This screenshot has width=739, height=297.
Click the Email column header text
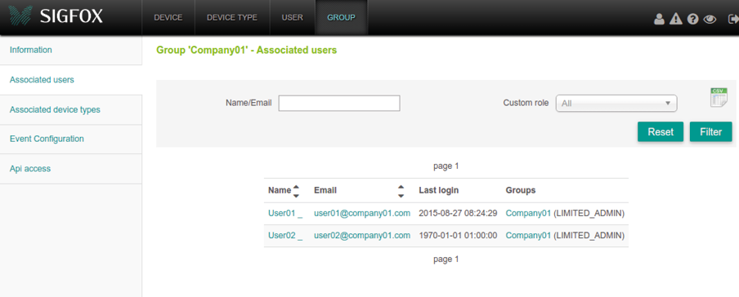(325, 191)
